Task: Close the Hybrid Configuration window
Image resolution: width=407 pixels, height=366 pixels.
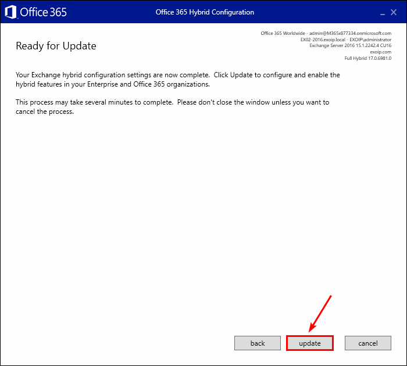Action: (394, 12)
